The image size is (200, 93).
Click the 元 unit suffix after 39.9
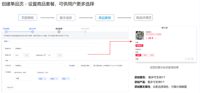click(x=27, y=55)
